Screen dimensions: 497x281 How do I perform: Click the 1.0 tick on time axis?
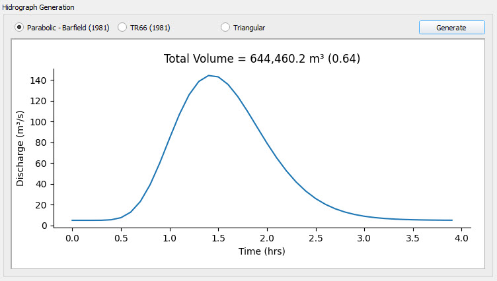169,237
